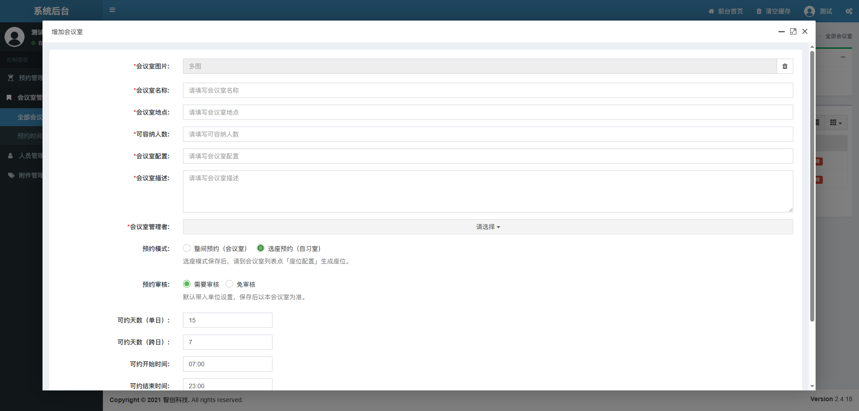Click the 会议室配置 input field
This screenshot has width=859, height=411.
[488, 156]
